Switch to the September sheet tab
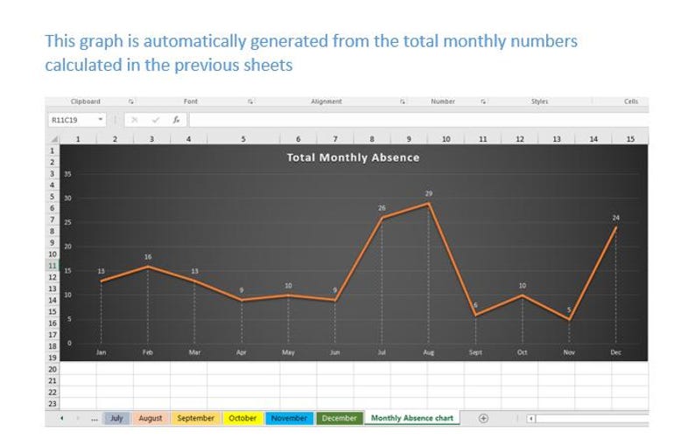Image resolution: width=695 pixels, height=446 pixels. [x=195, y=418]
